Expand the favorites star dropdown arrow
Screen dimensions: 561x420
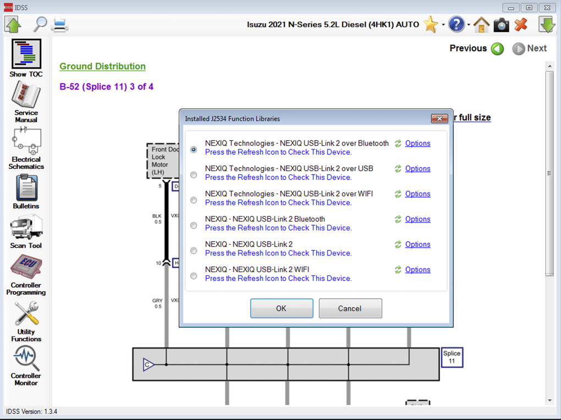[443, 25]
